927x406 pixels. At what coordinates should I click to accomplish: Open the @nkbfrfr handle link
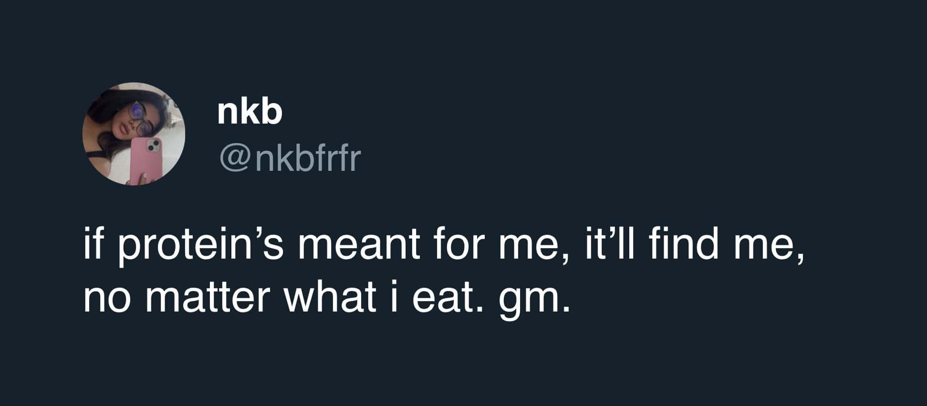(290, 158)
